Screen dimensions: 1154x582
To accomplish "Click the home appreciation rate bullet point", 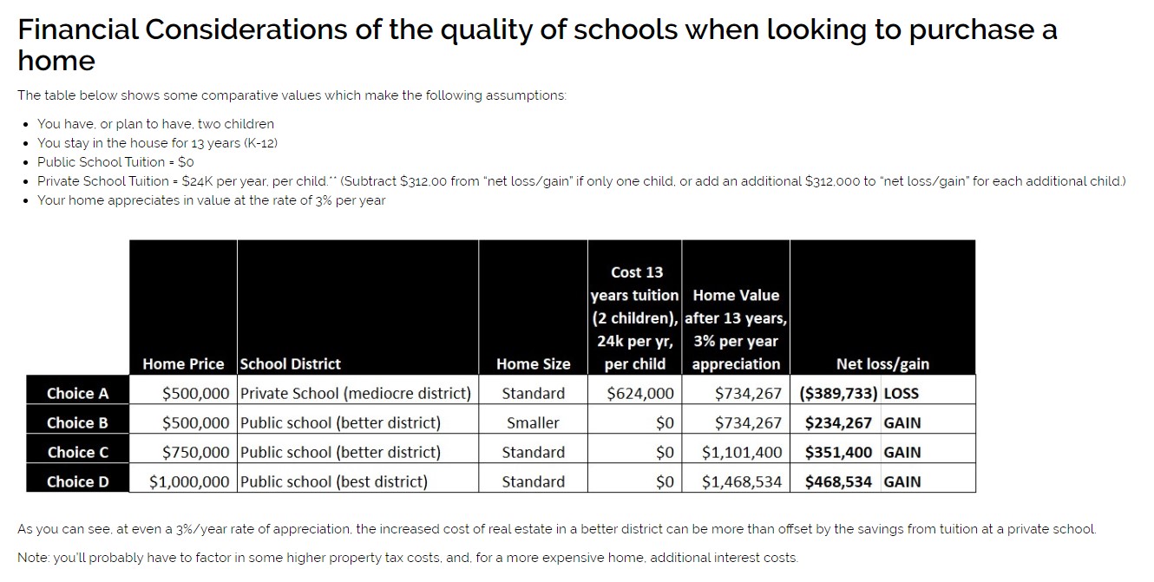I will point(211,200).
